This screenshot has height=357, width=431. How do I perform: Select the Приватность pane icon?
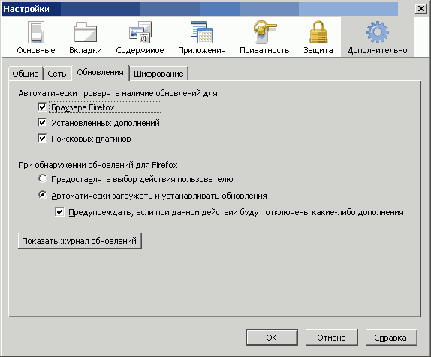[264, 33]
